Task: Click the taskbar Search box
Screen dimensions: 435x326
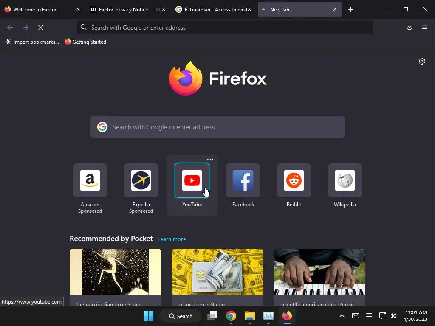Action: point(181,316)
